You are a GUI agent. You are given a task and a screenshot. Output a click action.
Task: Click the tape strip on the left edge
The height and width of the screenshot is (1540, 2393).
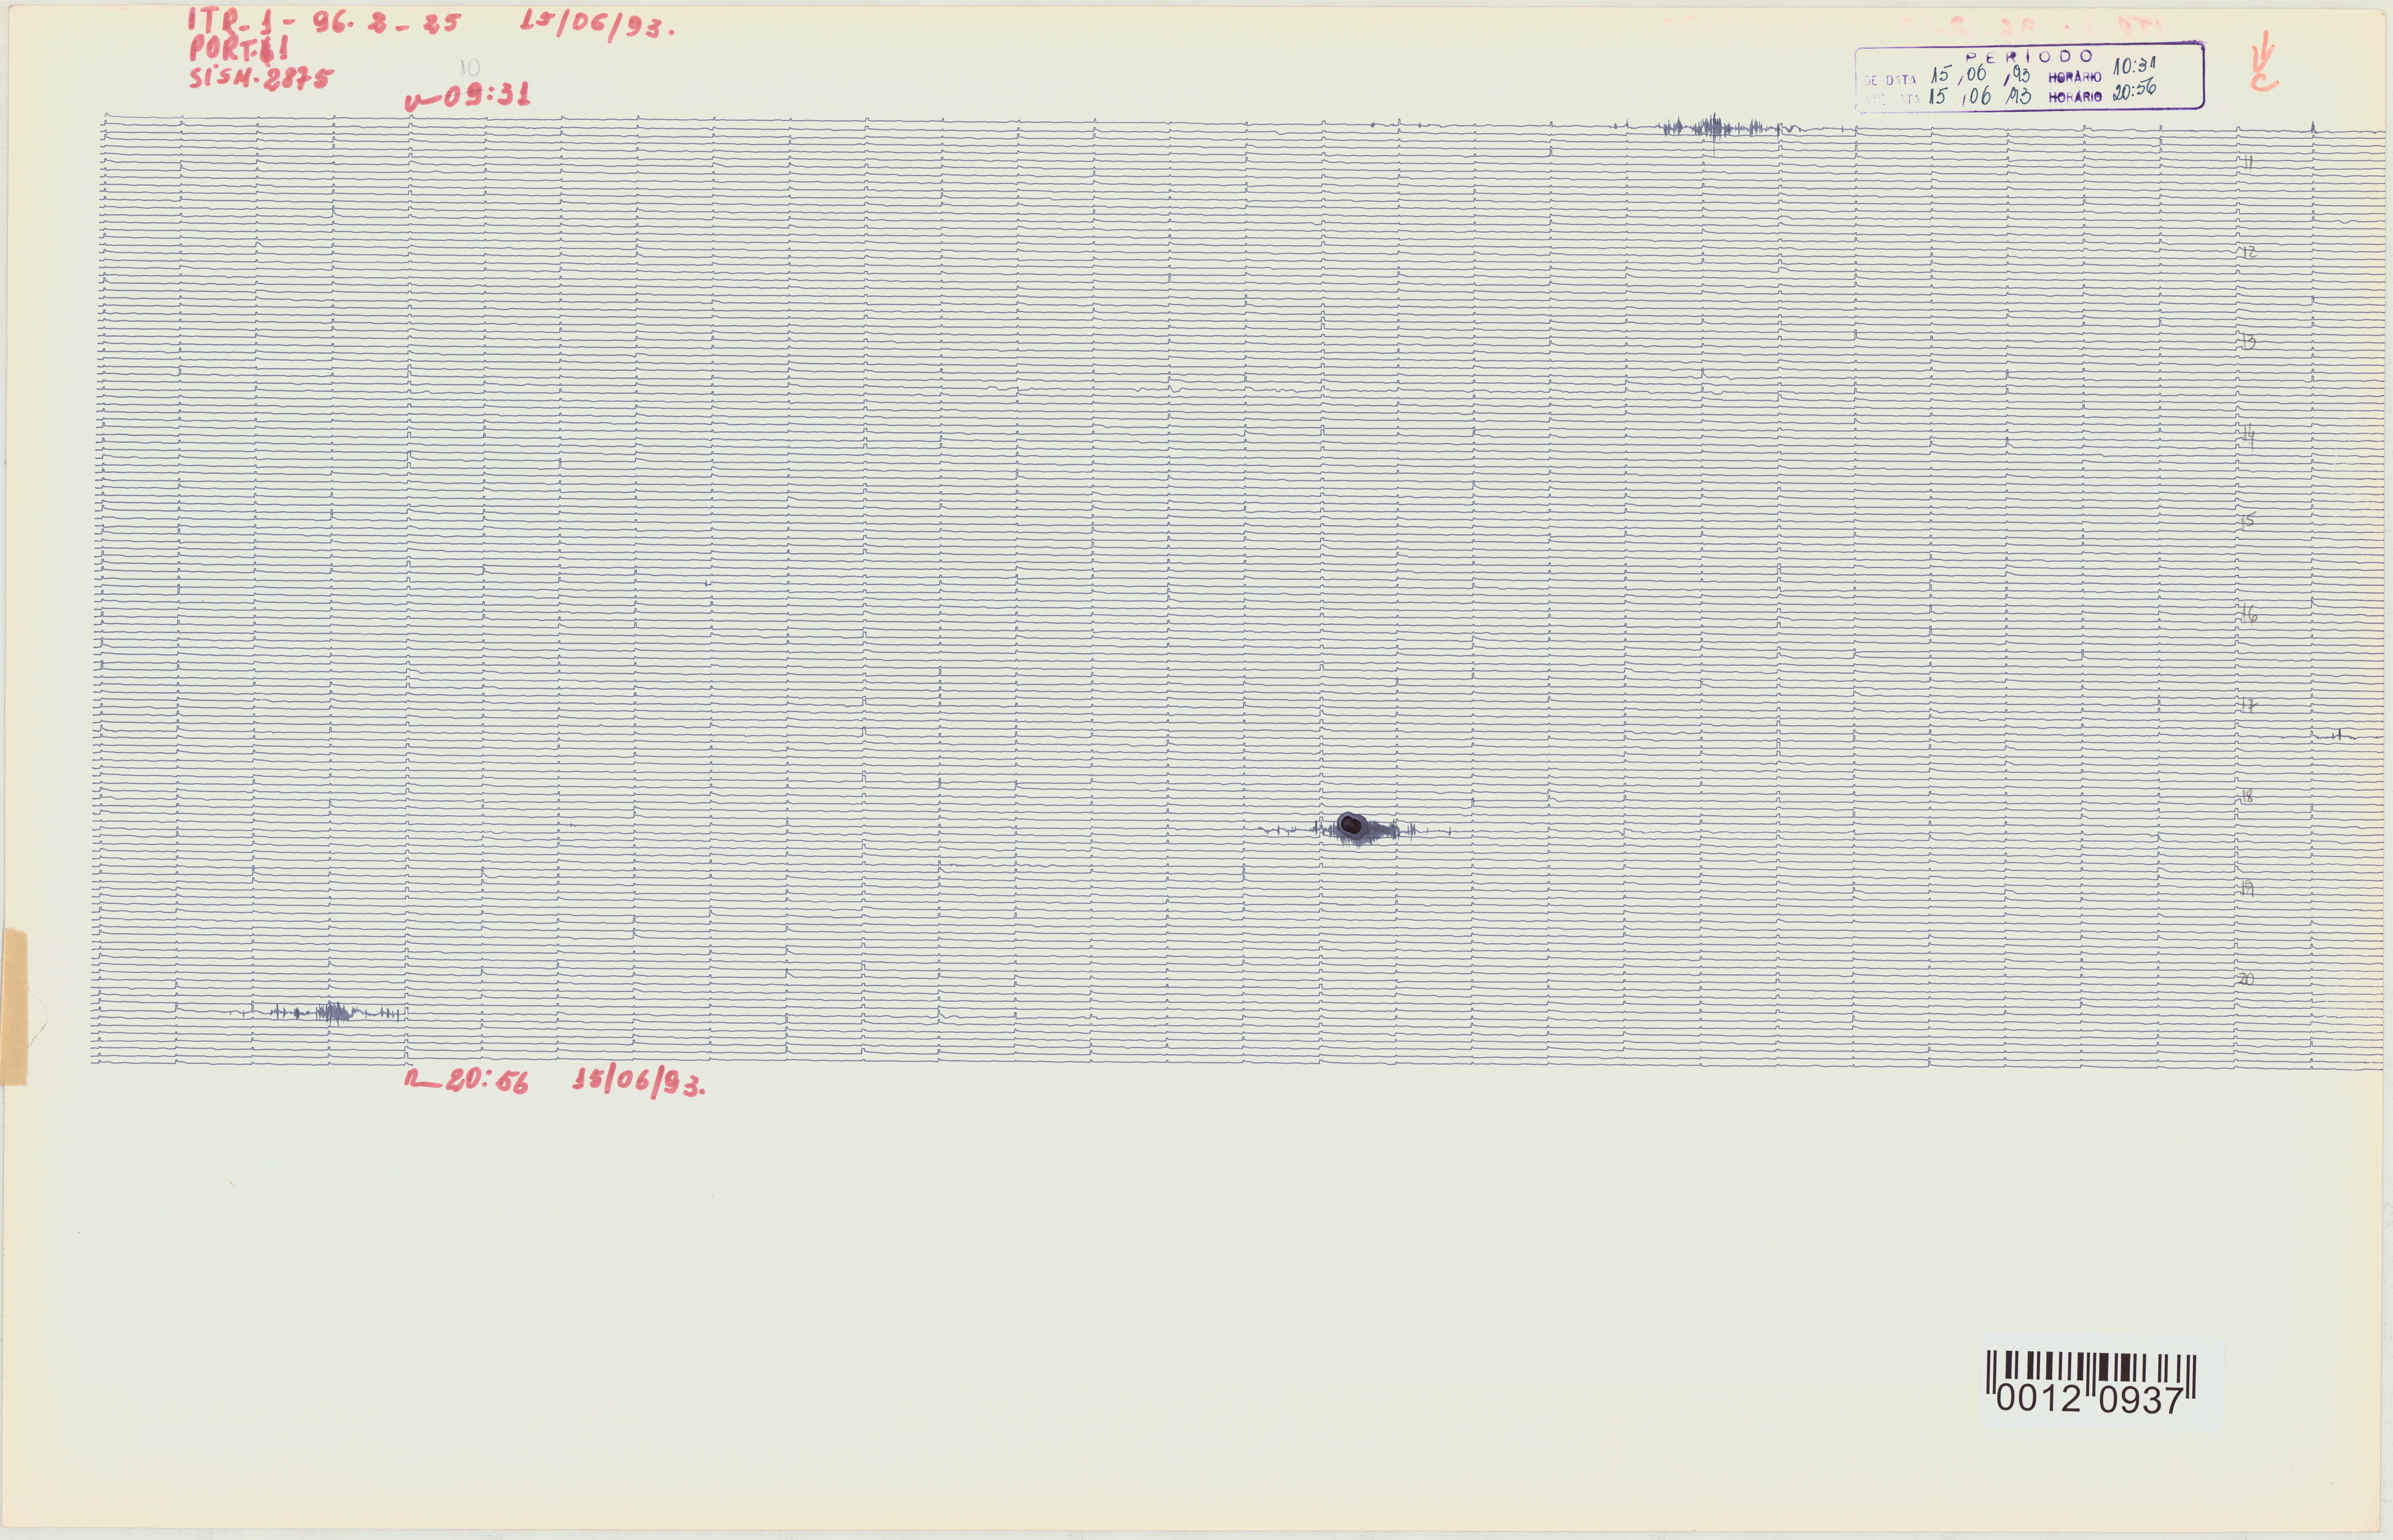14,1006
